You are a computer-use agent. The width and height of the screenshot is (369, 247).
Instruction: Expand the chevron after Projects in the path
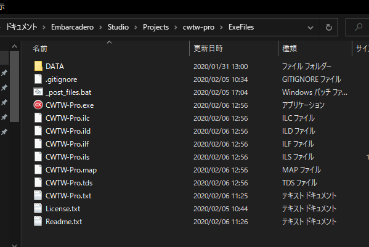pyautogui.click(x=176, y=27)
